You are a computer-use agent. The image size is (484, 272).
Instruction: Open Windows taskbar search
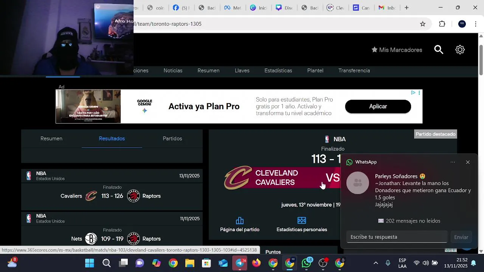pos(107,263)
